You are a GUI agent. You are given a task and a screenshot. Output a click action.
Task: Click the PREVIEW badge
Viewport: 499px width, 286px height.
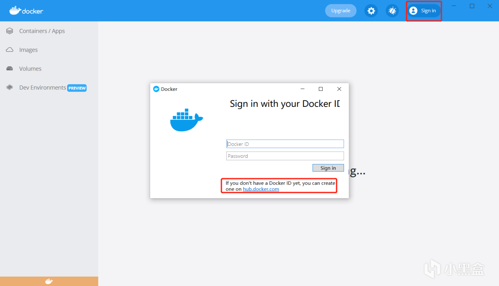pyautogui.click(x=77, y=88)
